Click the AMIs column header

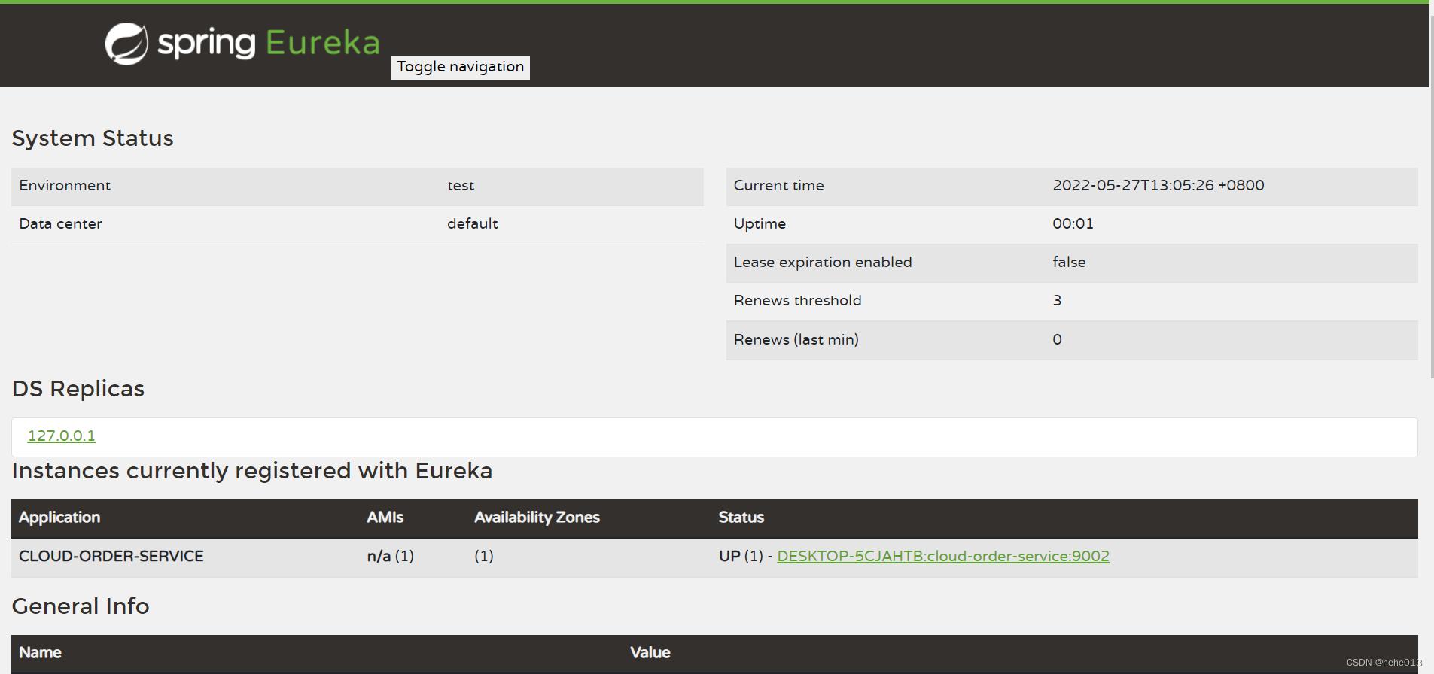[385, 518]
